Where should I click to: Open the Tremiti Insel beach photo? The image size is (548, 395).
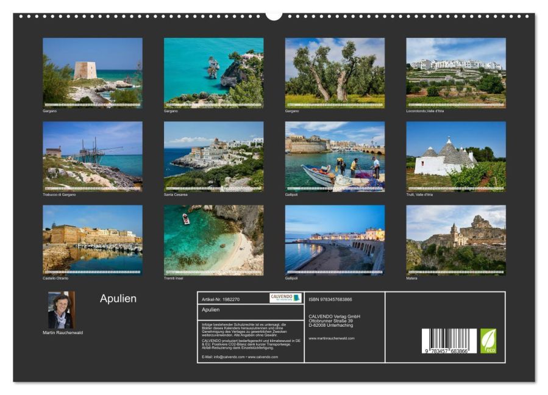(213, 240)
